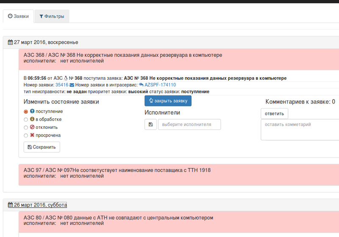Switch to the Фильтры tab
This screenshot has height=237, width=339.
tap(52, 17)
